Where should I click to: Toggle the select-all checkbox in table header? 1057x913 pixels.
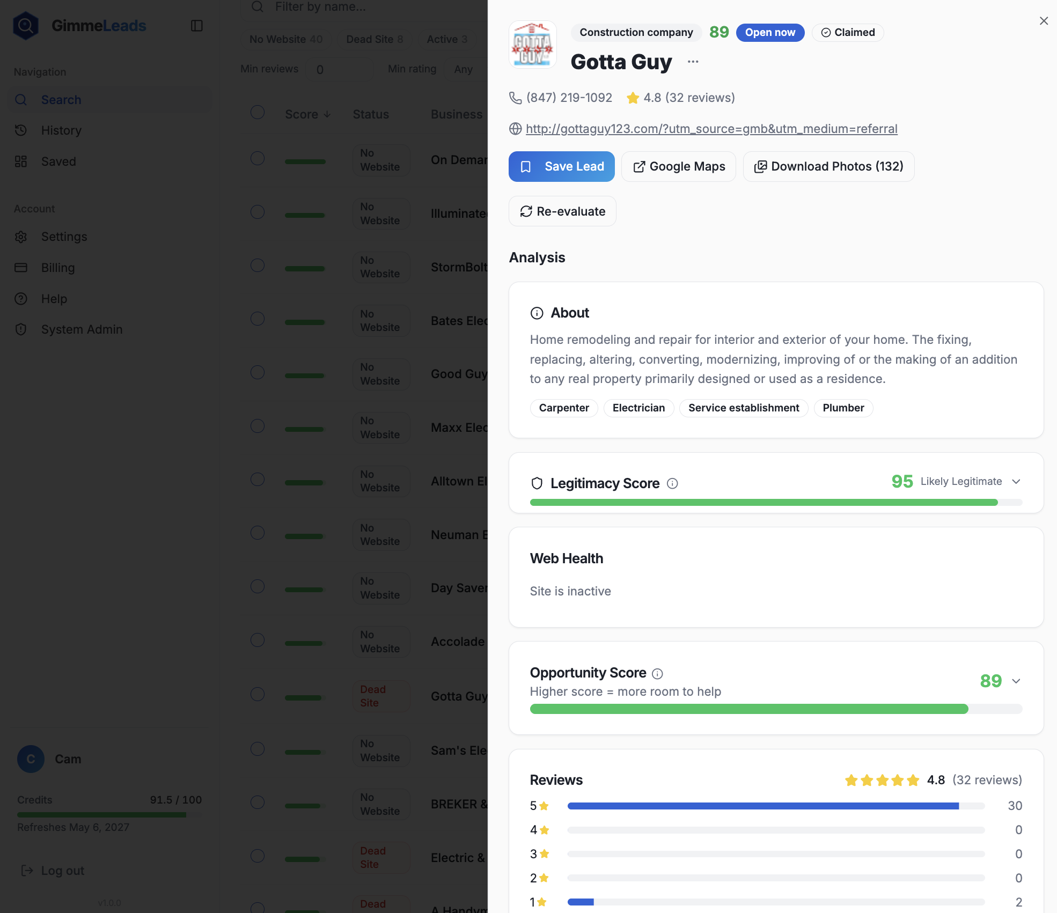(258, 112)
